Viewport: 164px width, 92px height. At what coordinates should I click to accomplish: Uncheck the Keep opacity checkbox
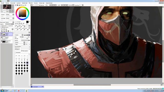click(x=22, y=51)
